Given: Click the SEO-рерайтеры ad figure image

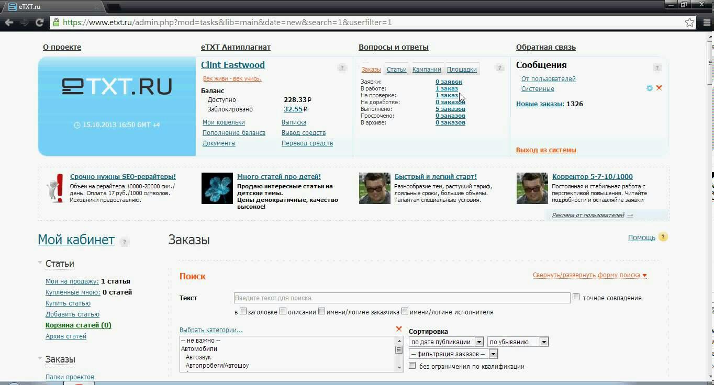Looking at the screenshot, I should point(54,188).
